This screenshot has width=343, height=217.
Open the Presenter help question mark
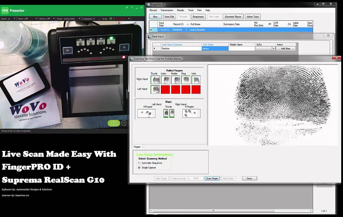(x=132, y=8)
